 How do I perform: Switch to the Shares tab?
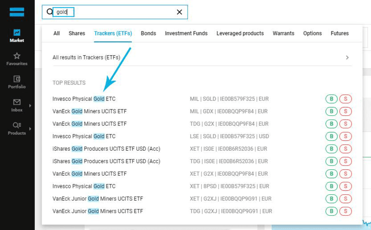[77, 33]
